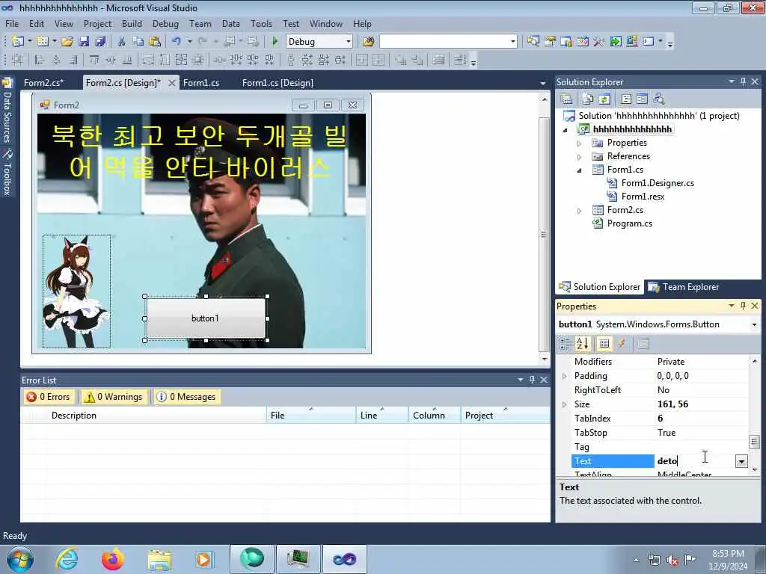This screenshot has height=574, width=766.
Task: Click the Start Page green arrow icon
Action: 616,42
